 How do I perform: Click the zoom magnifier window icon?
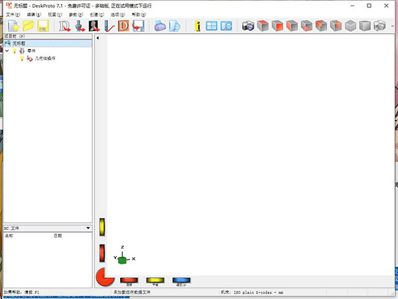point(227,27)
